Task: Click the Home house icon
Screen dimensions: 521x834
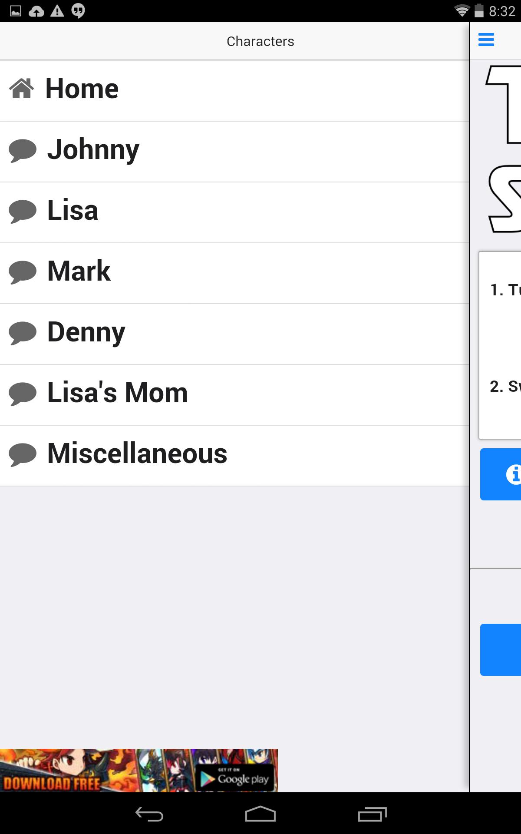Action: pyautogui.click(x=22, y=89)
